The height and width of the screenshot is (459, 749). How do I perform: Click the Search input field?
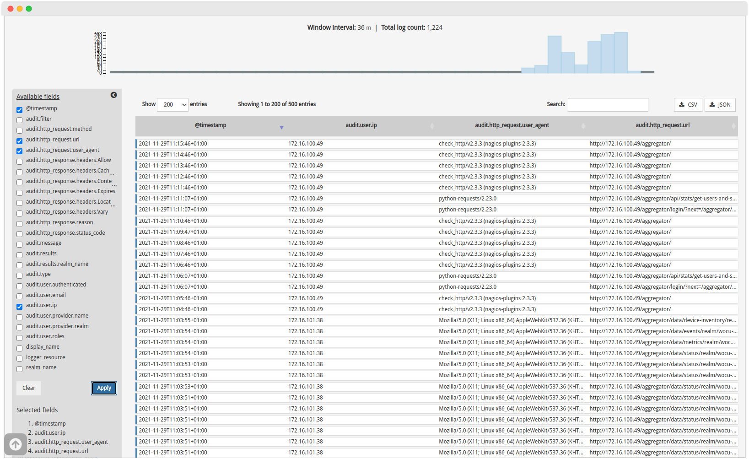click(608, 105)
